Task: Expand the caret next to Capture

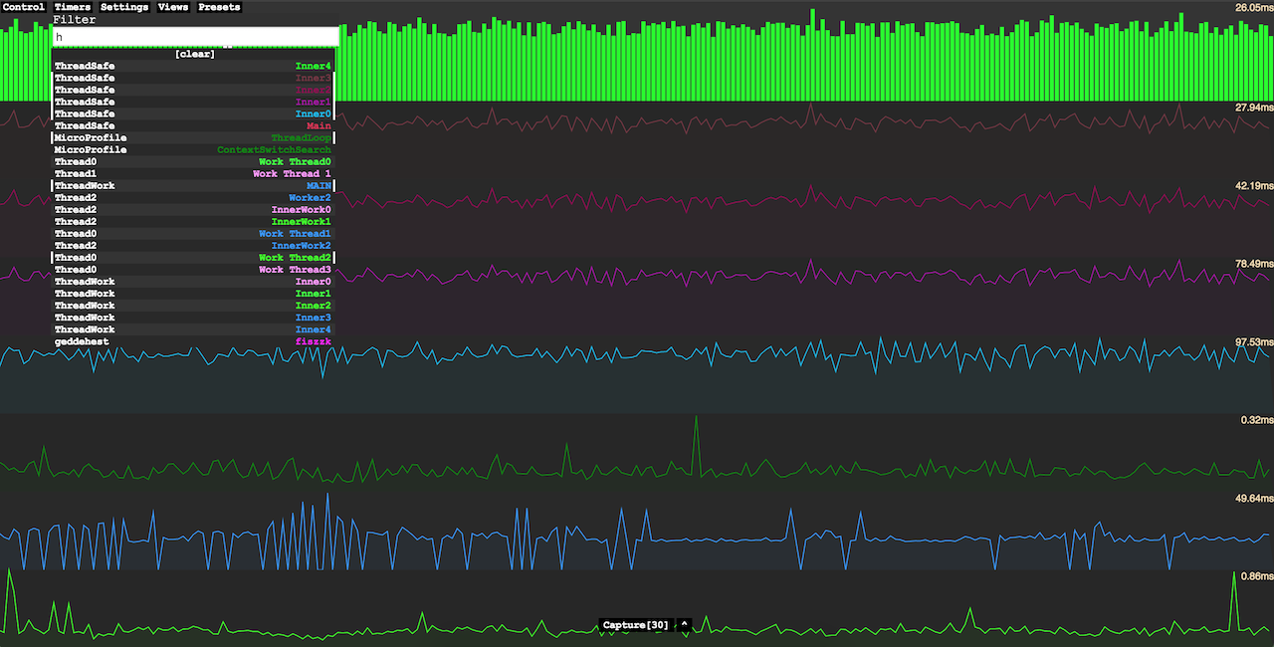Action: tap(684, 625)
